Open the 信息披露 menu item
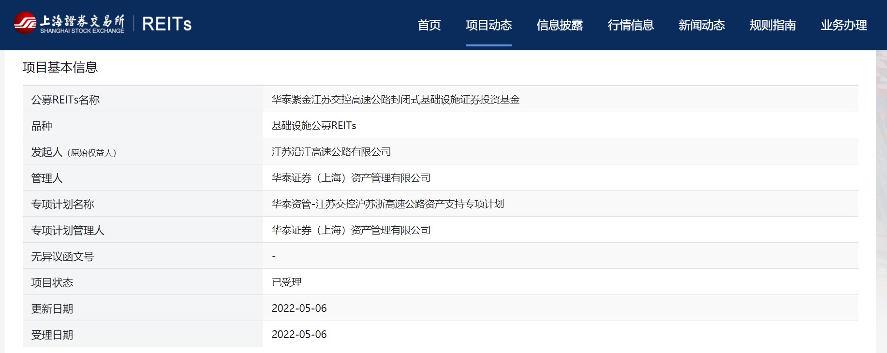887x353 pixels. 560,25
